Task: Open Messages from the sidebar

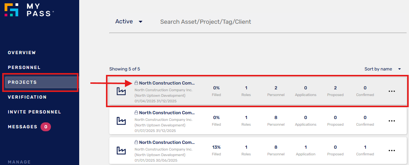Action: (x=22, y=127)
